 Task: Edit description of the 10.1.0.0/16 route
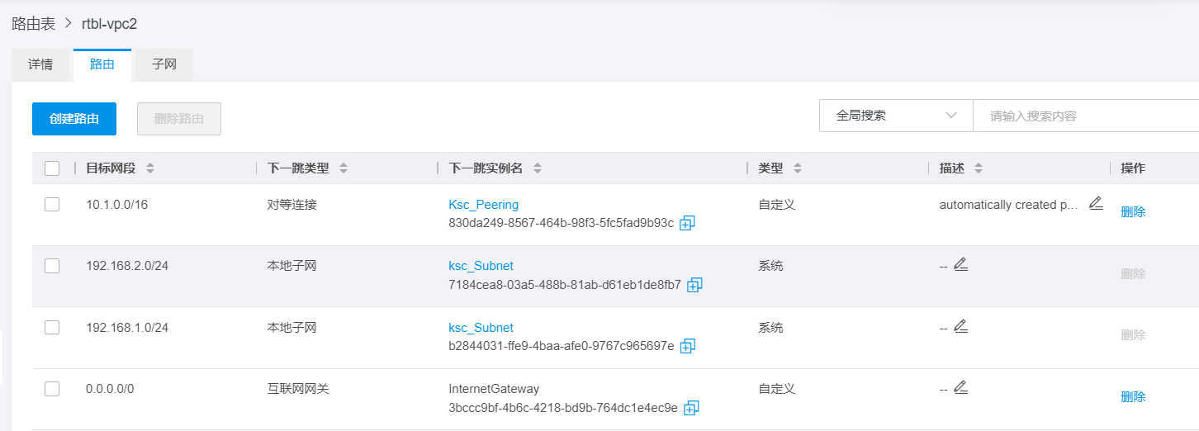[1096, 203]
